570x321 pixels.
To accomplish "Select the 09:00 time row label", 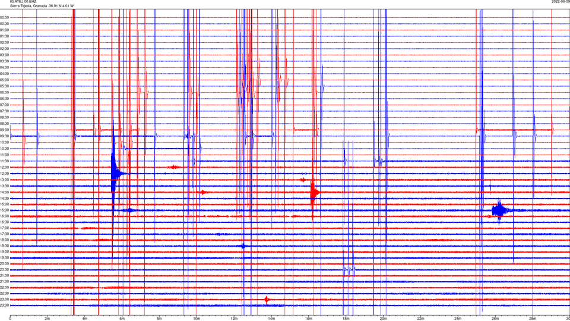I will point(5,130).
